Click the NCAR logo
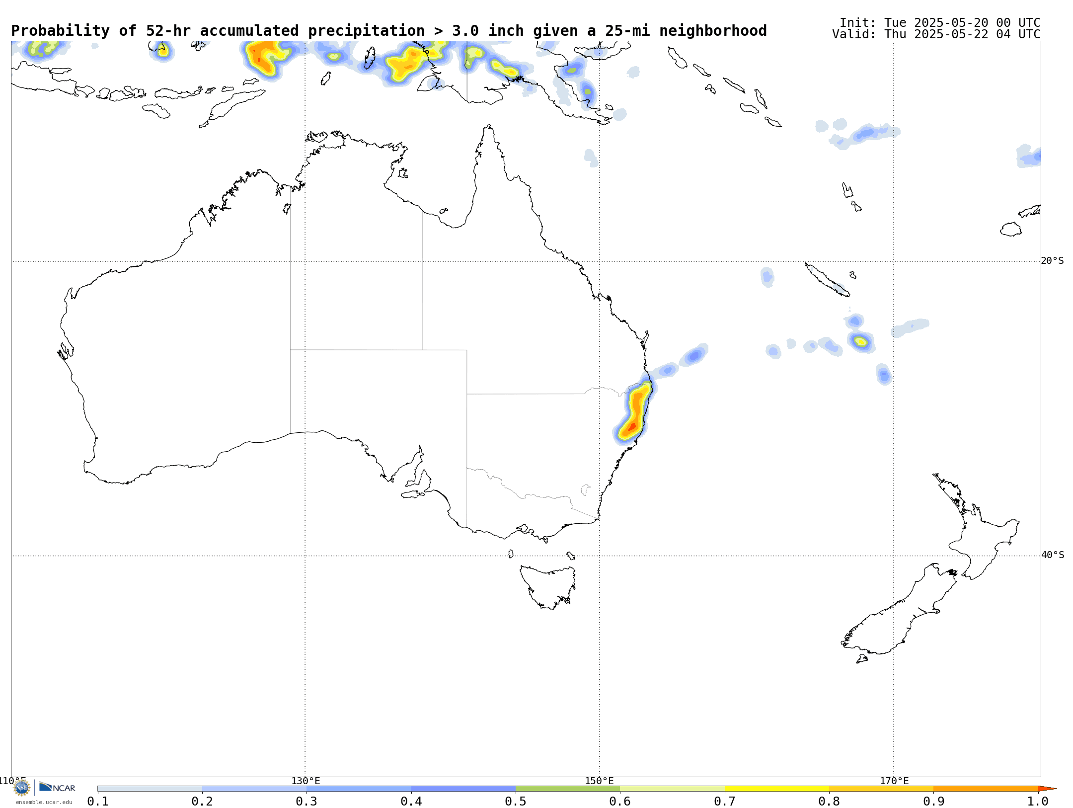 (57, 787)
